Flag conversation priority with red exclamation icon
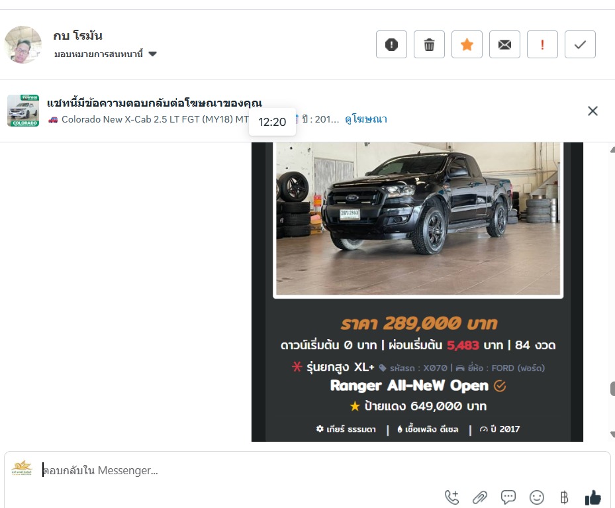This screenshot has width=615, height=508. click(542, 44)
